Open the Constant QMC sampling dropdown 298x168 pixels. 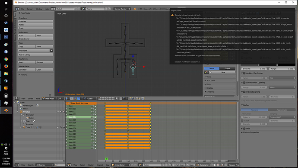click(282, 117)
